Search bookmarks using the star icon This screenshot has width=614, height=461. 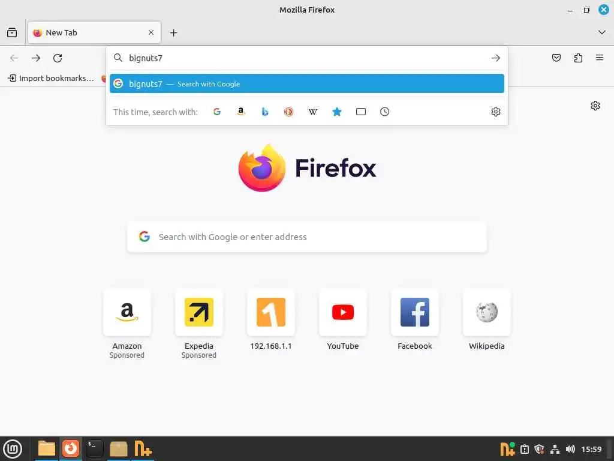point(337,112)
